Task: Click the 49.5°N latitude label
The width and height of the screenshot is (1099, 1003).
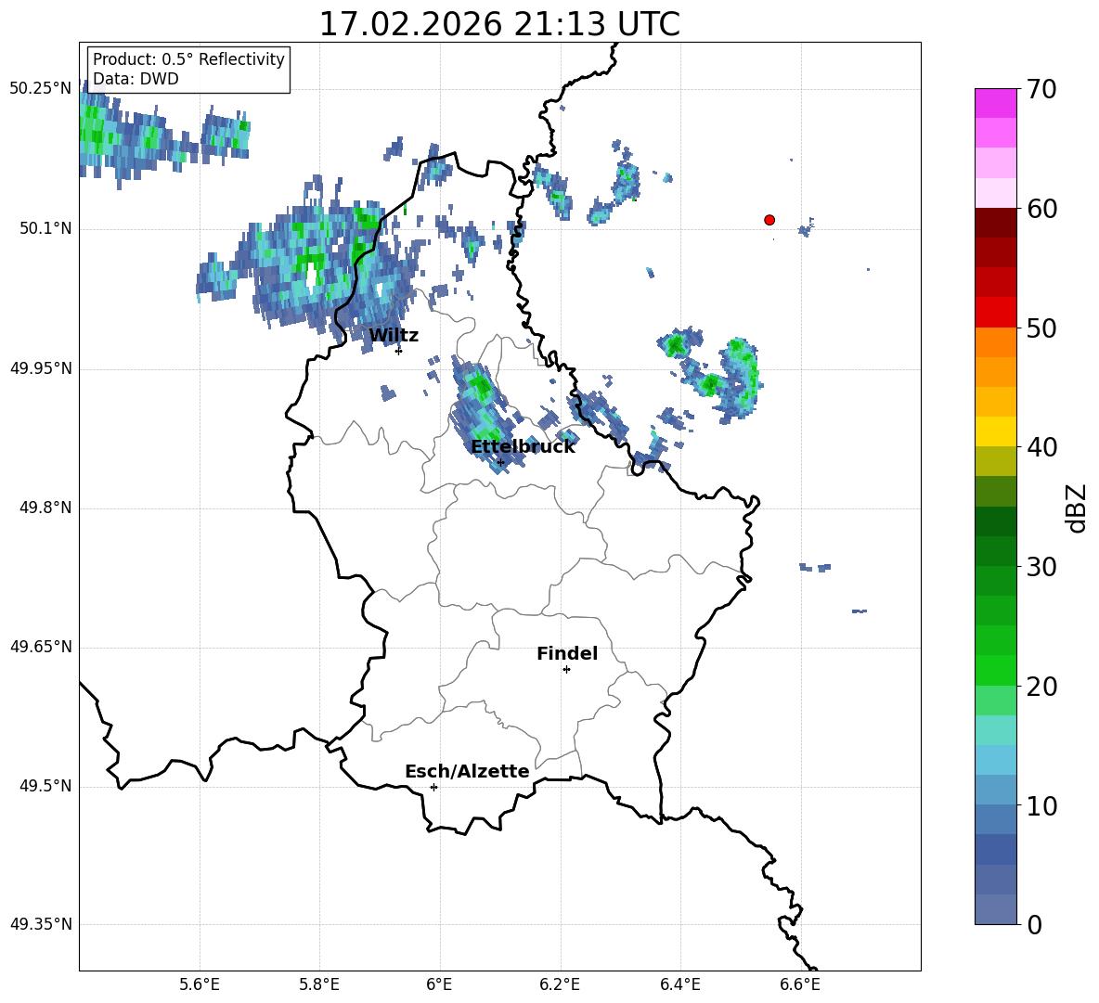Action: [45, 787]
